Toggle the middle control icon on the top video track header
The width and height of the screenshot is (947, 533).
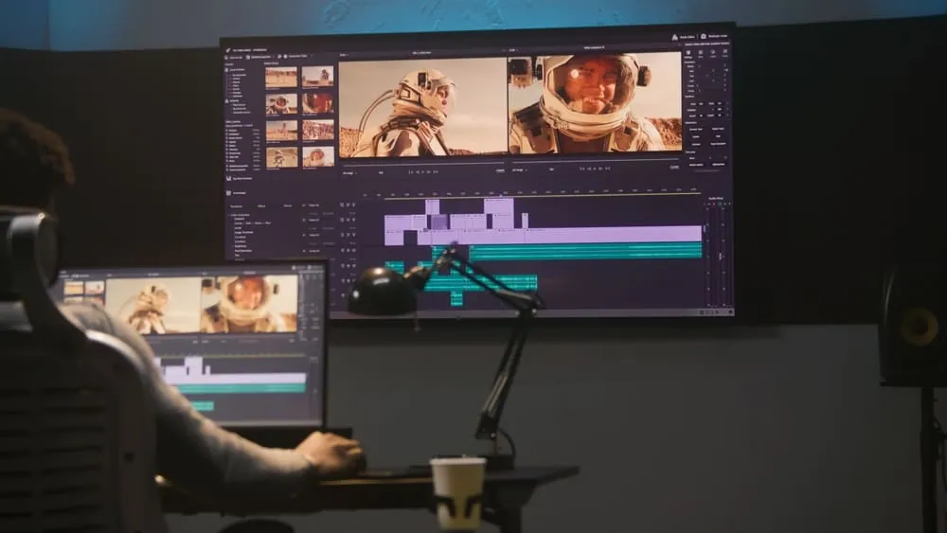(x=348, y=204)
